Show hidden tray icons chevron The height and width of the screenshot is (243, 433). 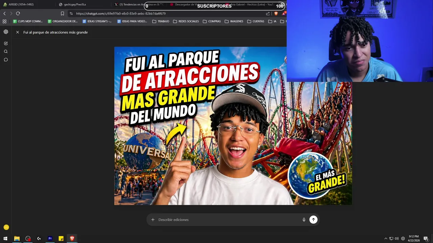click(x=386, y=239)
